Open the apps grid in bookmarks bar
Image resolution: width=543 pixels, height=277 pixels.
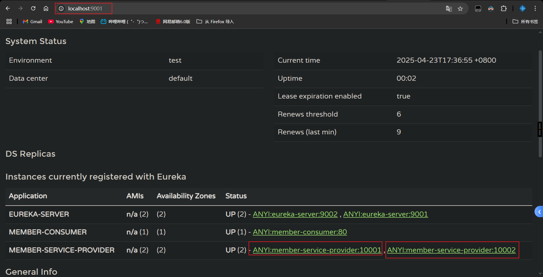pos(9,21)
